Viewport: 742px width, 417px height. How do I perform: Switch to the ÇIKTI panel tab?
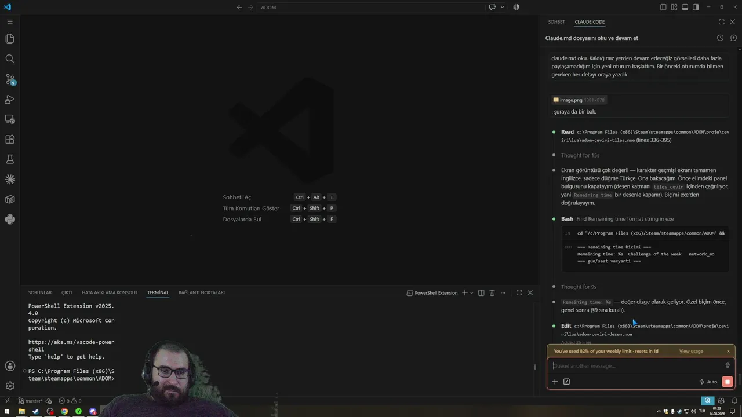(x=67, y=293)
